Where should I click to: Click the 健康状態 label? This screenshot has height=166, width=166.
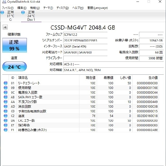14,34
